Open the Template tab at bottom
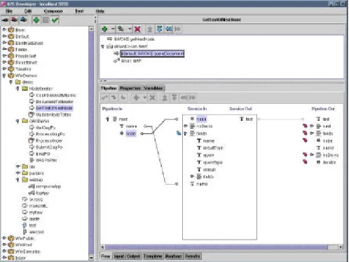Image resolution: width=349 pixels, height=262 pixels. point(153,256)
